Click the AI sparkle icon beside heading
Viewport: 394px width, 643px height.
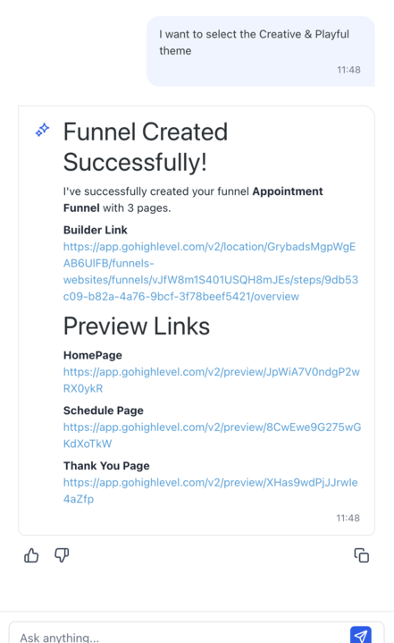[43, 130]
